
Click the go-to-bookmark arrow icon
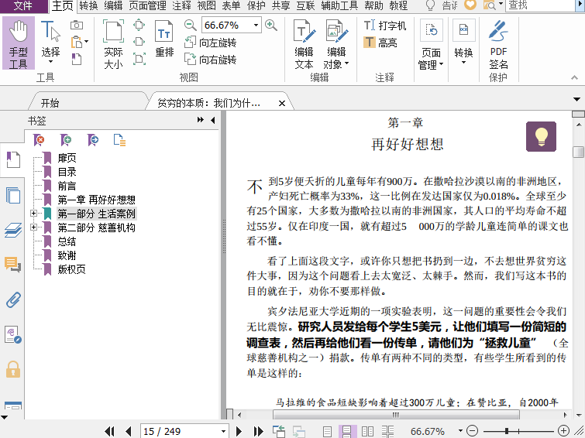(92, 140)
